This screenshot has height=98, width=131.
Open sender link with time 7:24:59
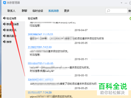pyautogui.click(x=40, y=92)
